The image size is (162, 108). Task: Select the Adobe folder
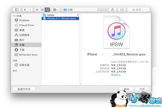pos(60,15)
